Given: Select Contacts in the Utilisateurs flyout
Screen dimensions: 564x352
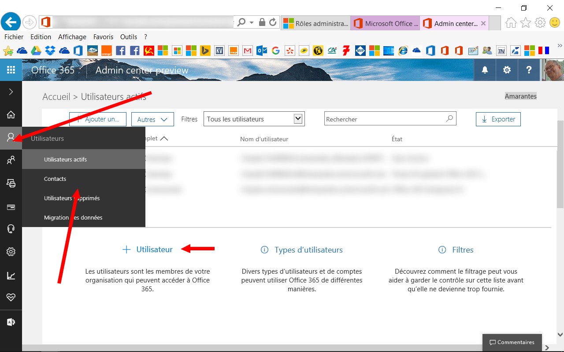Looking at the screenshot, I should point(84,179).
